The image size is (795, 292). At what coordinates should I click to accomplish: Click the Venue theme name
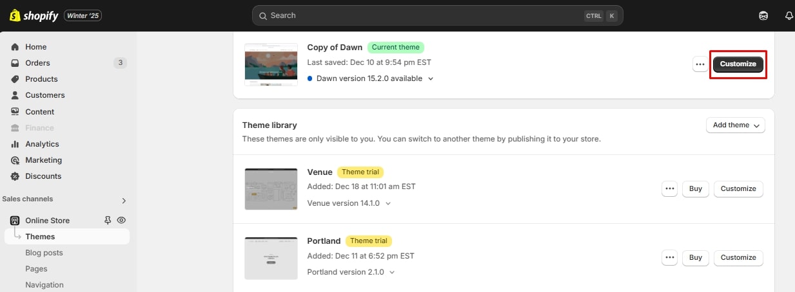click(320, 172)
